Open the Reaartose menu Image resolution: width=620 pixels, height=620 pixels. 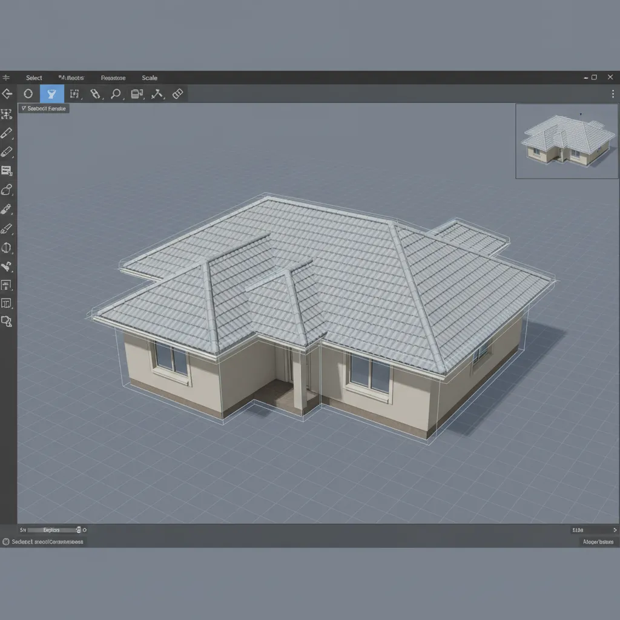pos(113,78)
